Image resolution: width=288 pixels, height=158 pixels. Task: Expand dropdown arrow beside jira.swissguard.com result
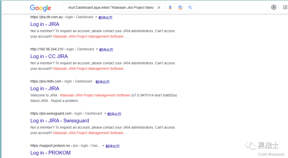coord(105,113)
